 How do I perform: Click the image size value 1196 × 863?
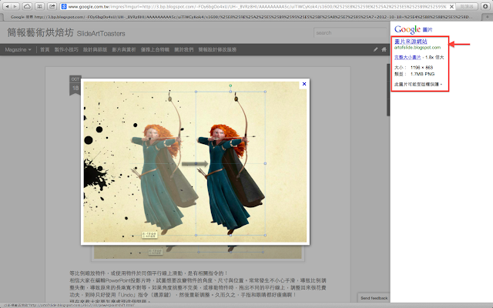click(x=421, y=67)
